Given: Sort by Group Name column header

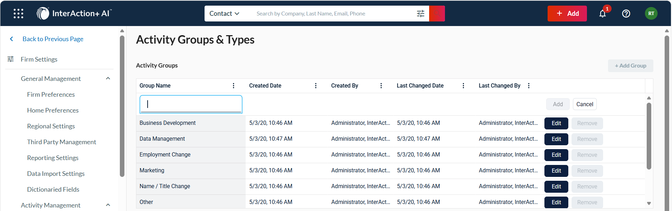Looking at the screenshot, I should coord(155,85).
